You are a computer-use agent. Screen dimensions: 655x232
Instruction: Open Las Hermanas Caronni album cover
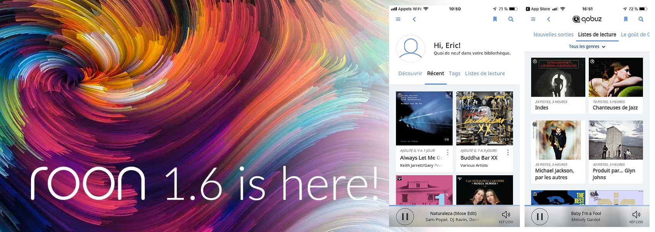(485, 190)
